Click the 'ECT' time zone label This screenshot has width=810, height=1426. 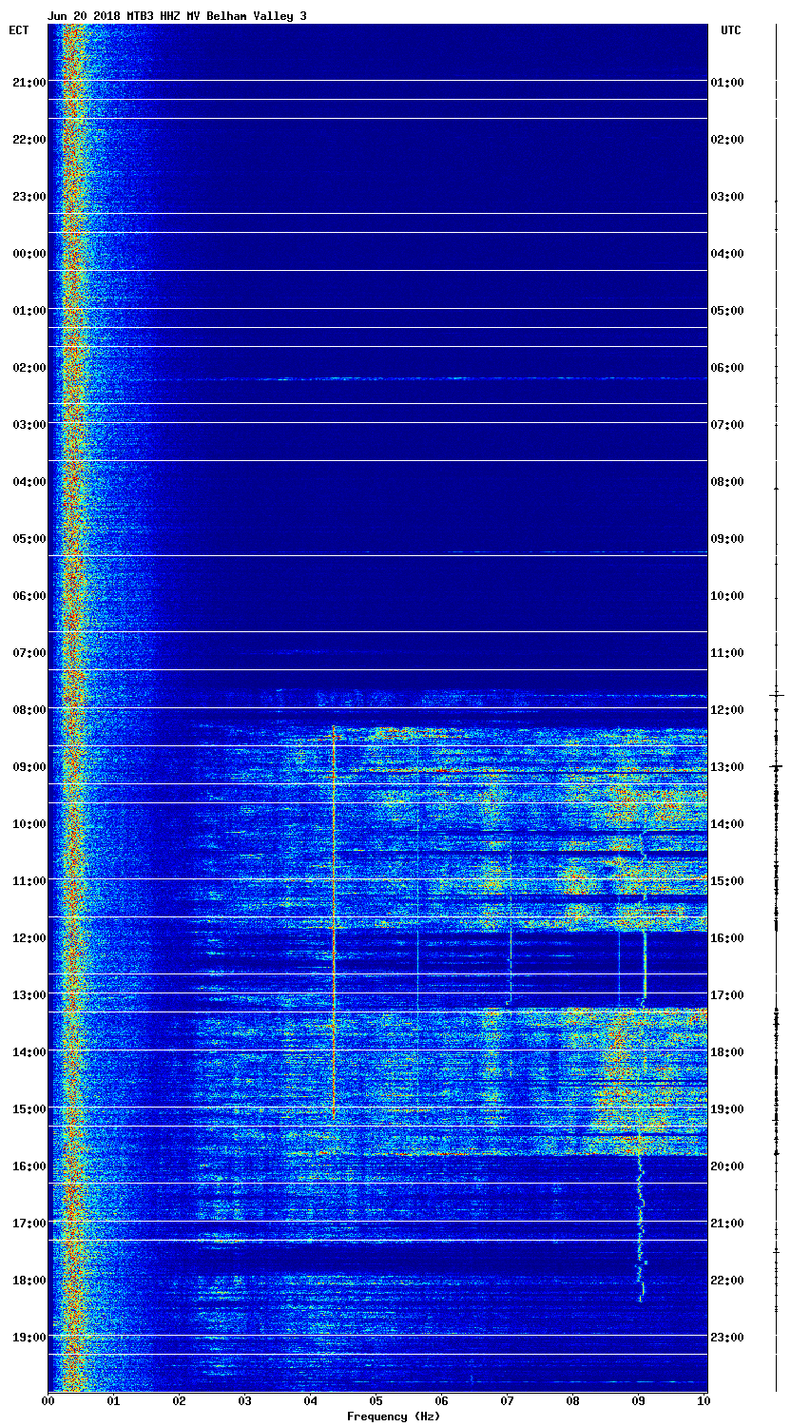click(19, 30)
